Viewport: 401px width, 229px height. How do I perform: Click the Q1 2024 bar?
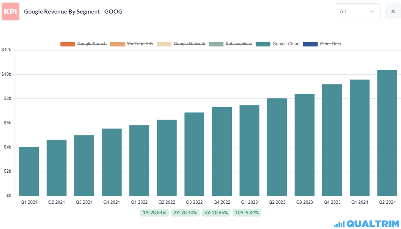[x=360, y=138]
